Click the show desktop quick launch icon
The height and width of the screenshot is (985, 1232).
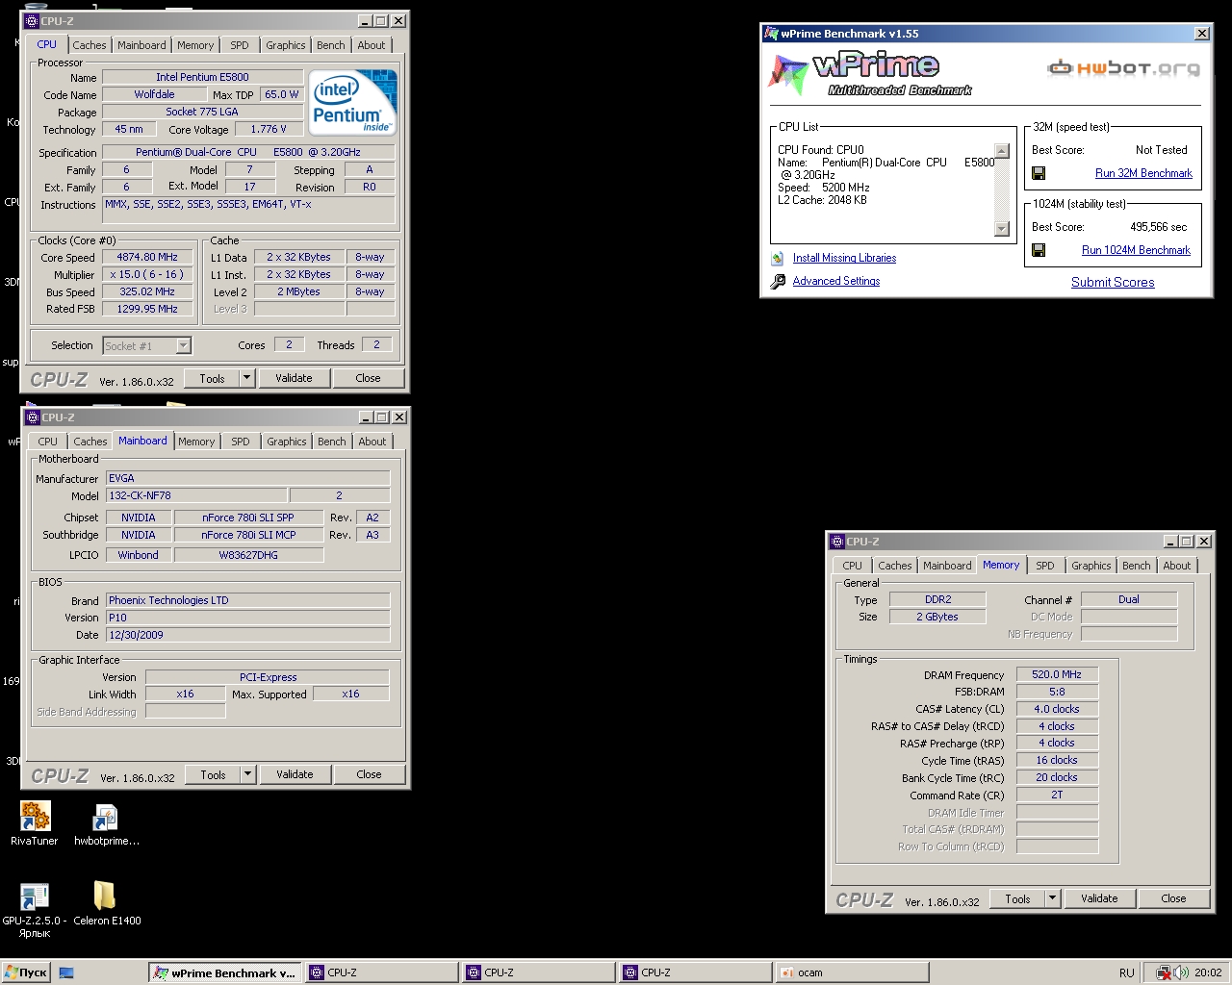pos(66,972)
